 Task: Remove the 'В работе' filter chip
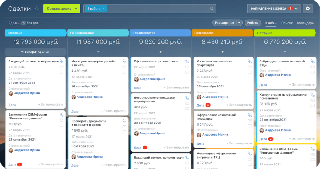click(103, 9)
